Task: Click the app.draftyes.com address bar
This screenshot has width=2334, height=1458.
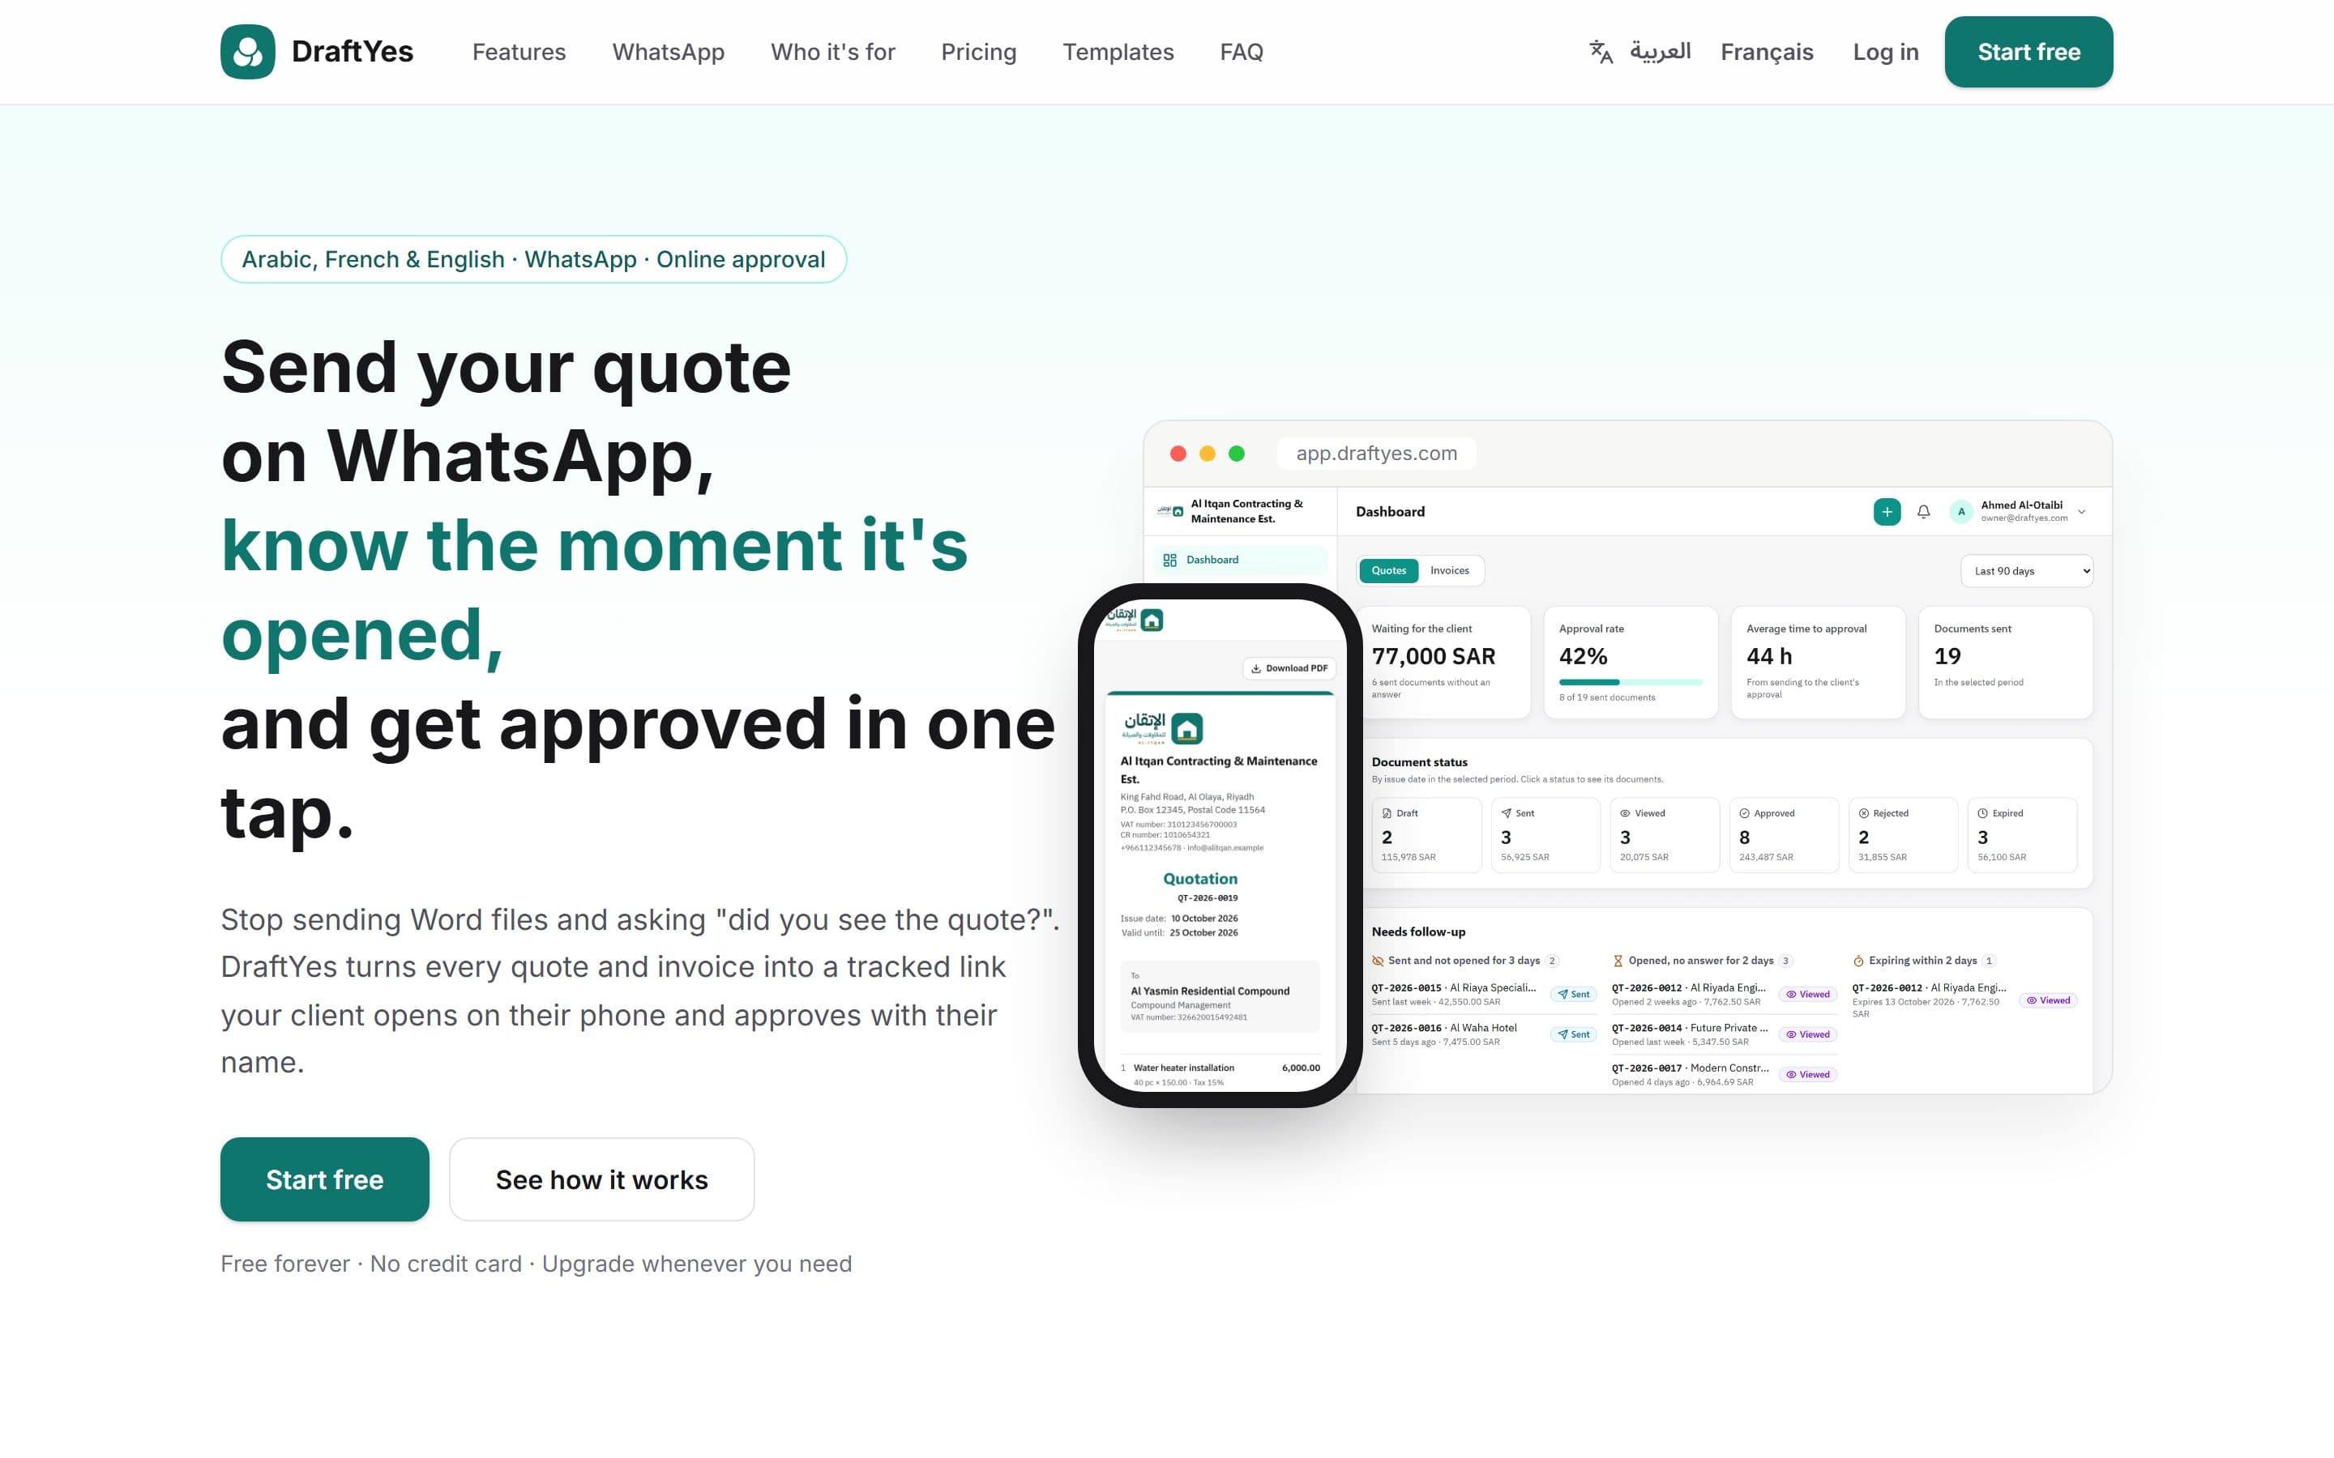Action: [x=1376, y=454]
